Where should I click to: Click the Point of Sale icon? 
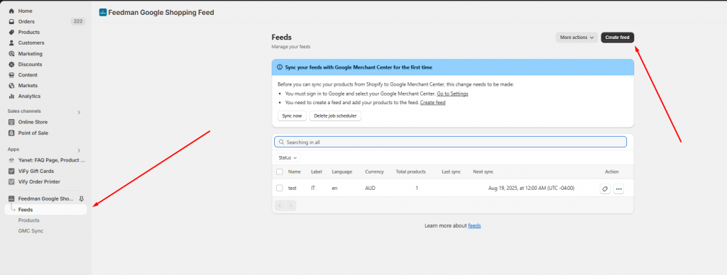(11, 133)
